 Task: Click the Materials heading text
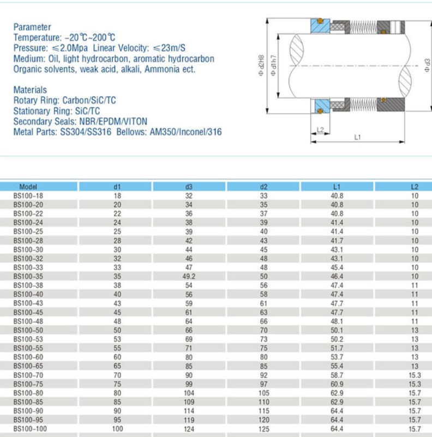(30, 90)
